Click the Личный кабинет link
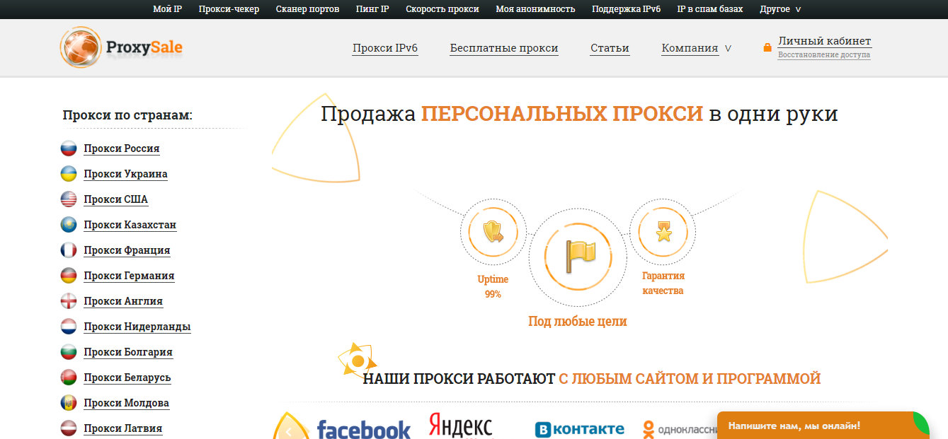The image size is (948, 439). coord(824,41)
